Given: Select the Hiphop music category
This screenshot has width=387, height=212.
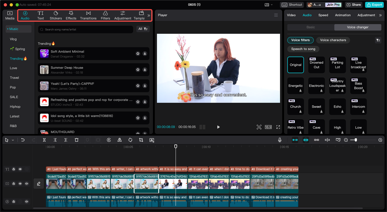Looking at the screenshot, I should [15, 106].
